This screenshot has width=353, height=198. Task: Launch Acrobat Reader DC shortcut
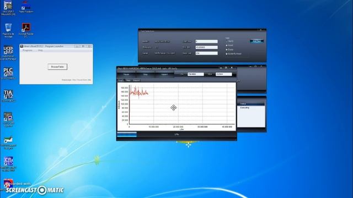point(26,30)
